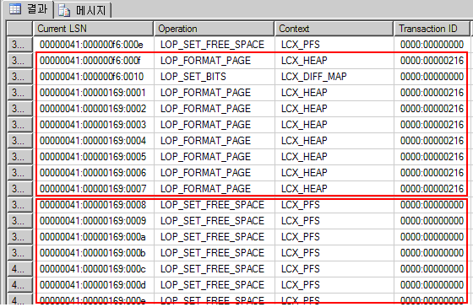
Task: Select the Context column header
Action: click(x=334, y=29)
